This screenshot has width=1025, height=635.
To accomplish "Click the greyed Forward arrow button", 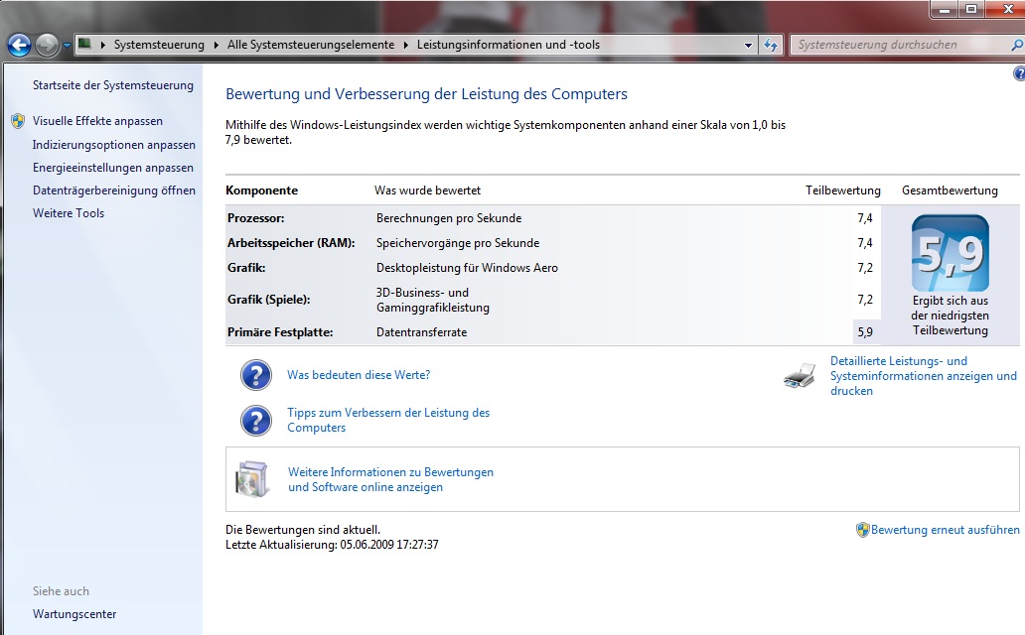I will tap(47, 45).
